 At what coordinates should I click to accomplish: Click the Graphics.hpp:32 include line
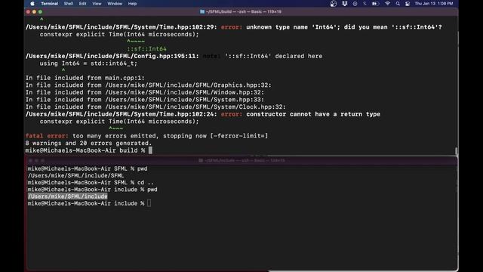149,85
